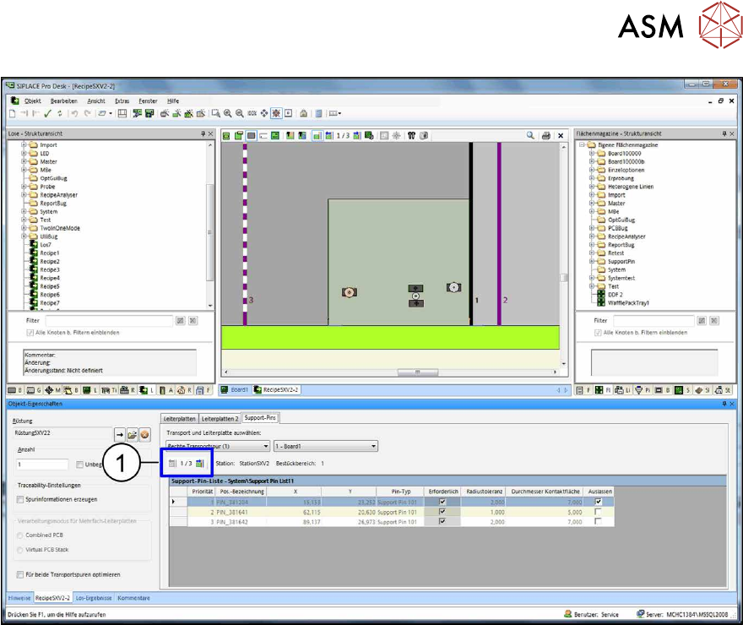Open the Extras menu
Screen dimensions: 743x625
click(122, 101)
